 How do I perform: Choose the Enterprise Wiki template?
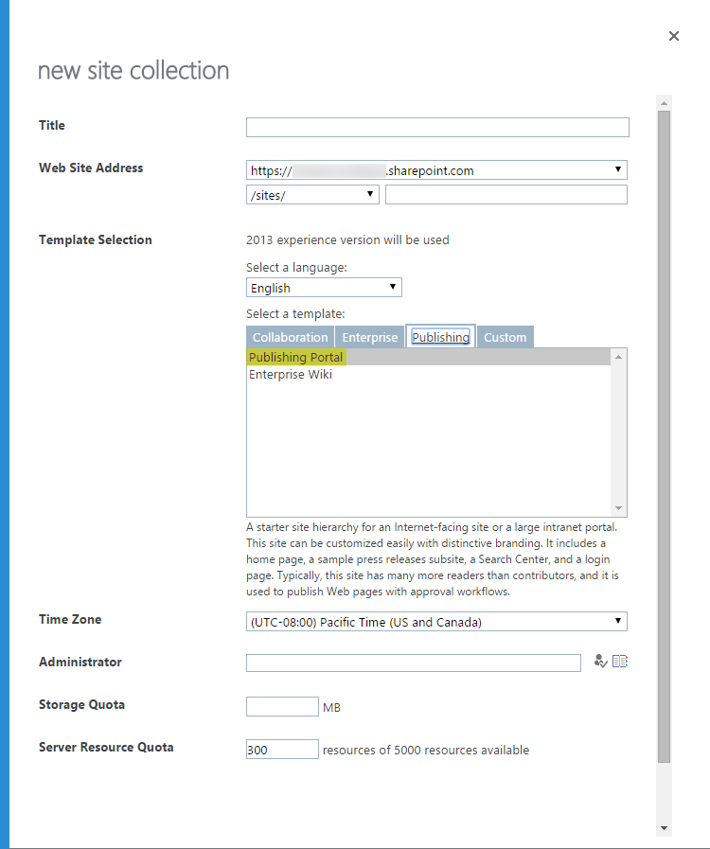(291, 374)
